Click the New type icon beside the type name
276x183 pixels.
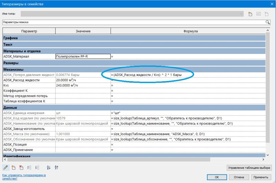[250, 14]
